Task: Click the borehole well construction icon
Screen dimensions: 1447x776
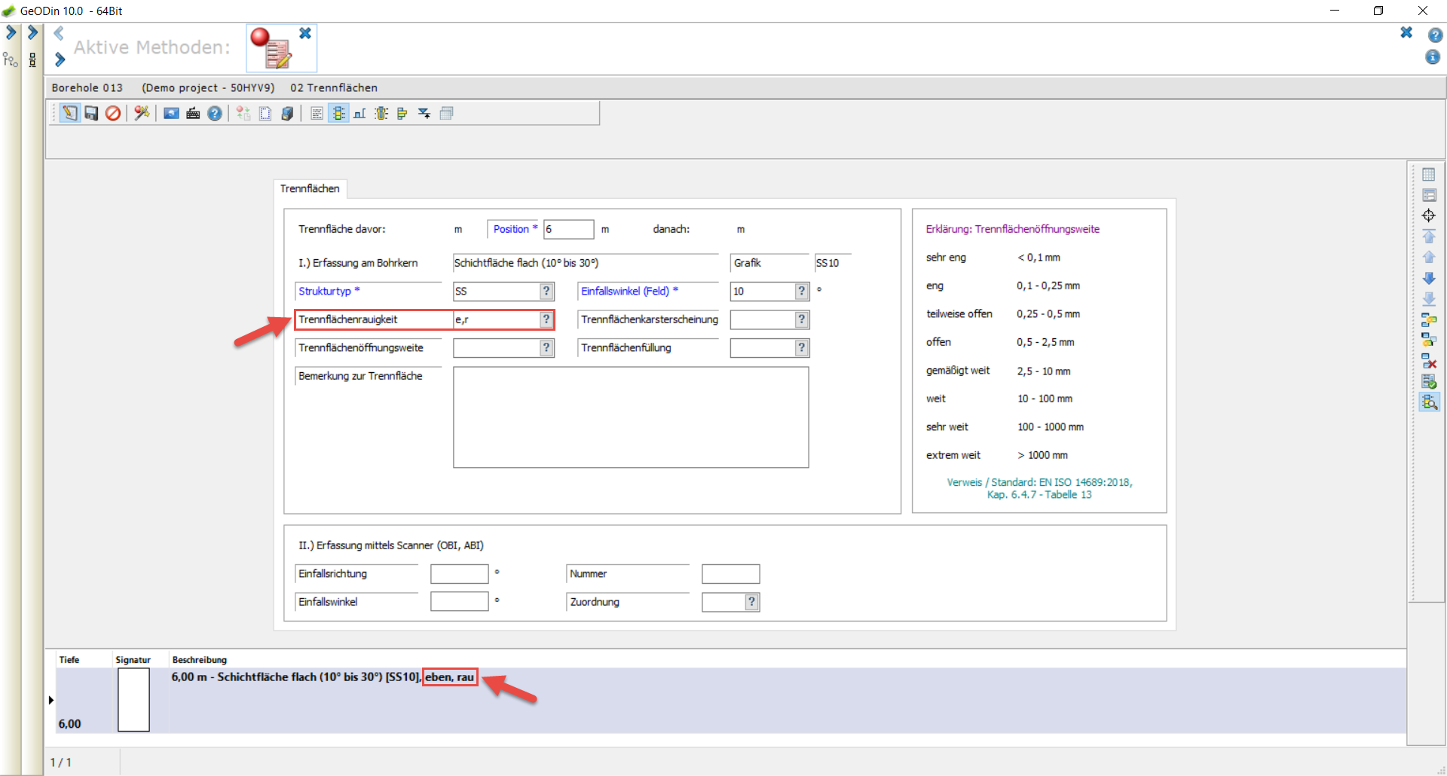Action: [x=381, y=113]
